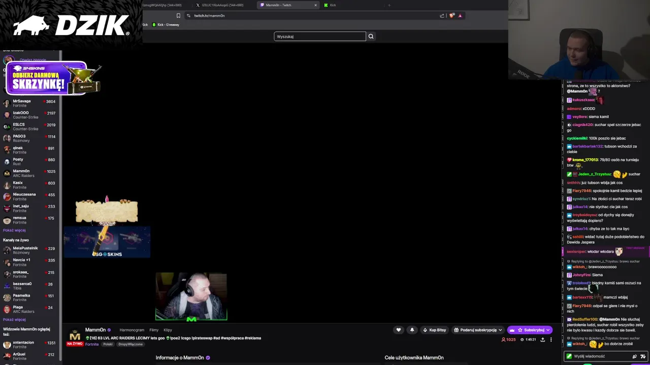This screenshot has height=365, width=650.
Task: Click username RedSuffer100 in chat
Action: tap(585, 320)
